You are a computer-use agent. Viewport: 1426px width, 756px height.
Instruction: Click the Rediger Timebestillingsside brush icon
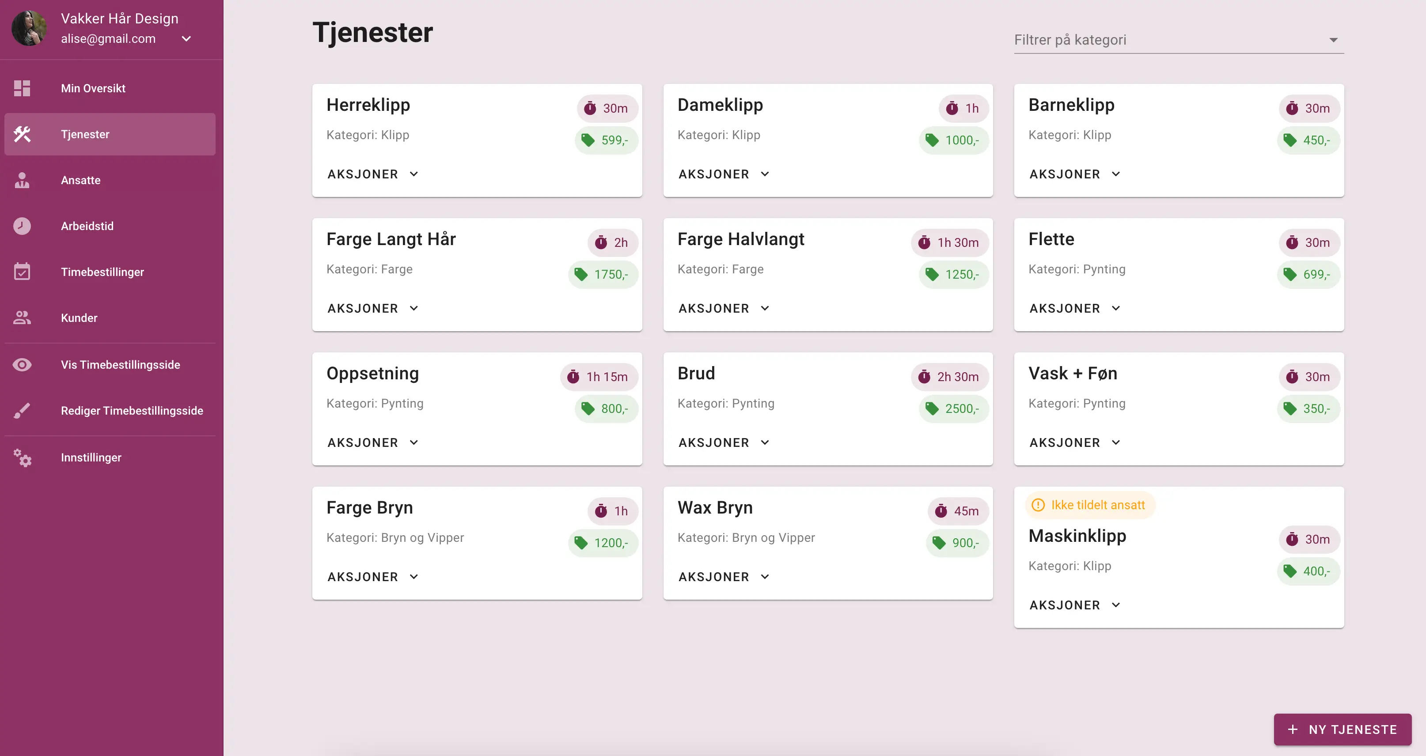click(x=22, y=411)
